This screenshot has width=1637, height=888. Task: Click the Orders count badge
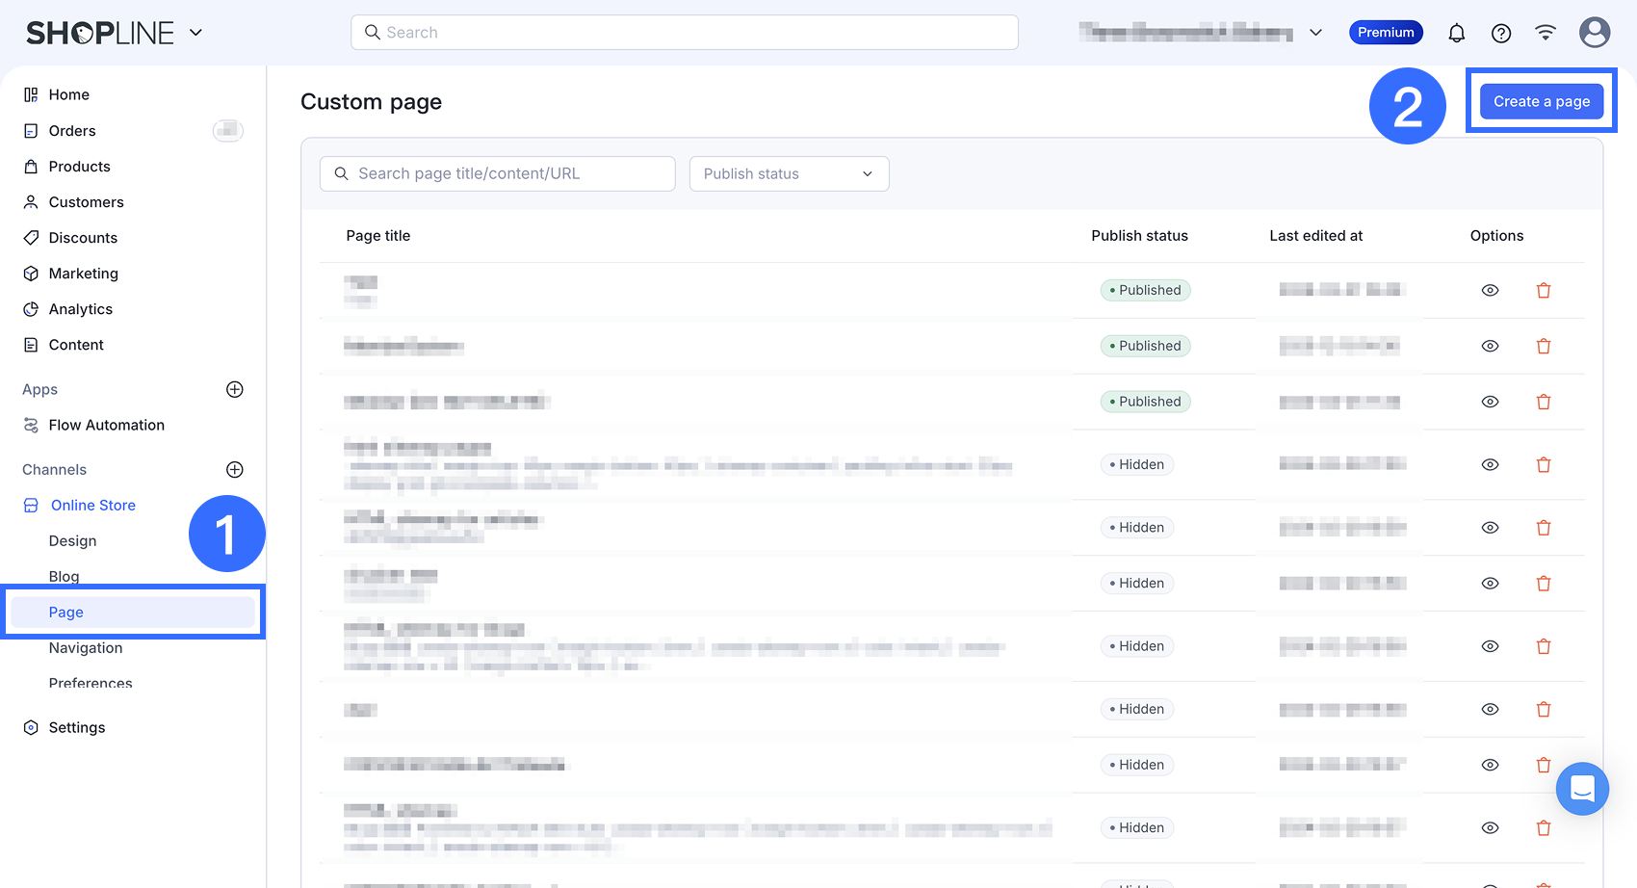point(228,131)
